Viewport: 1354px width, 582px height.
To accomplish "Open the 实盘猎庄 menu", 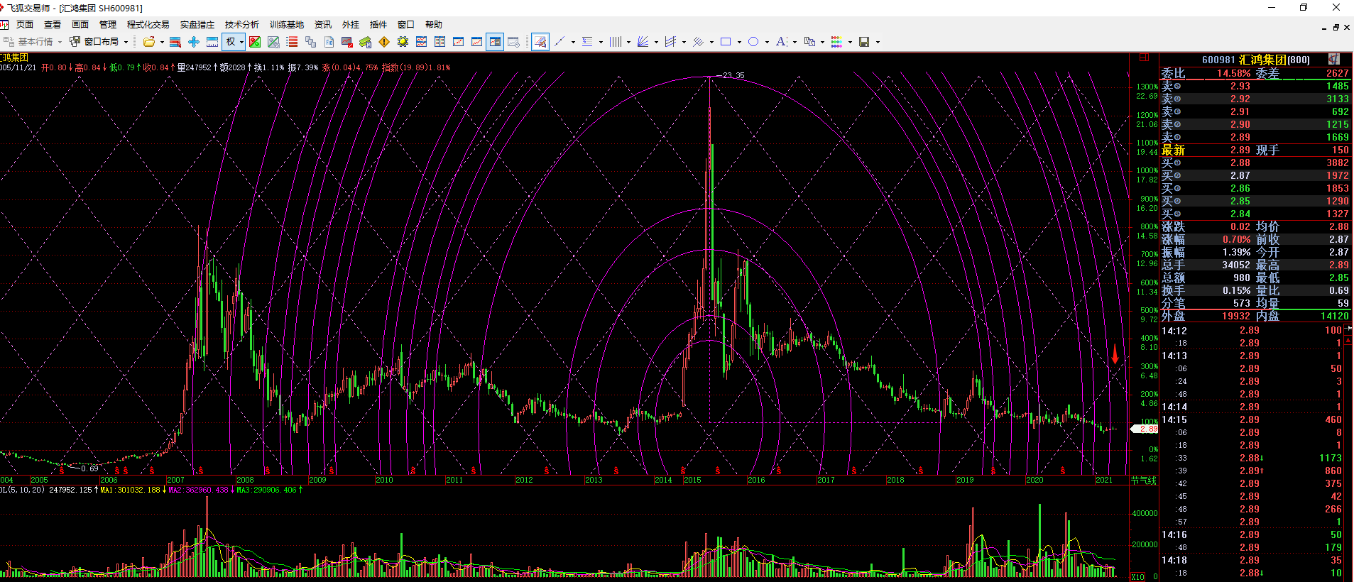I will pyautogui.click(x=197, y=25).
